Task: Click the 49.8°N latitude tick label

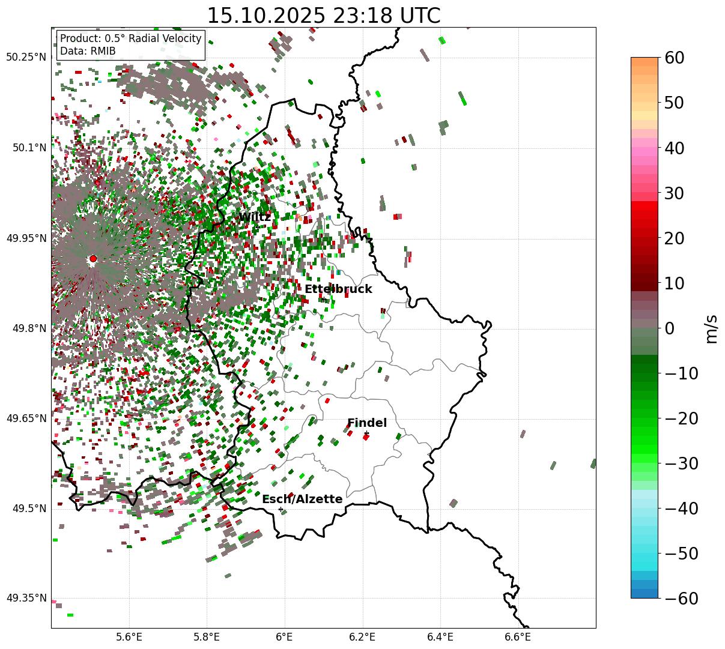Action: (x=29, y=328)
